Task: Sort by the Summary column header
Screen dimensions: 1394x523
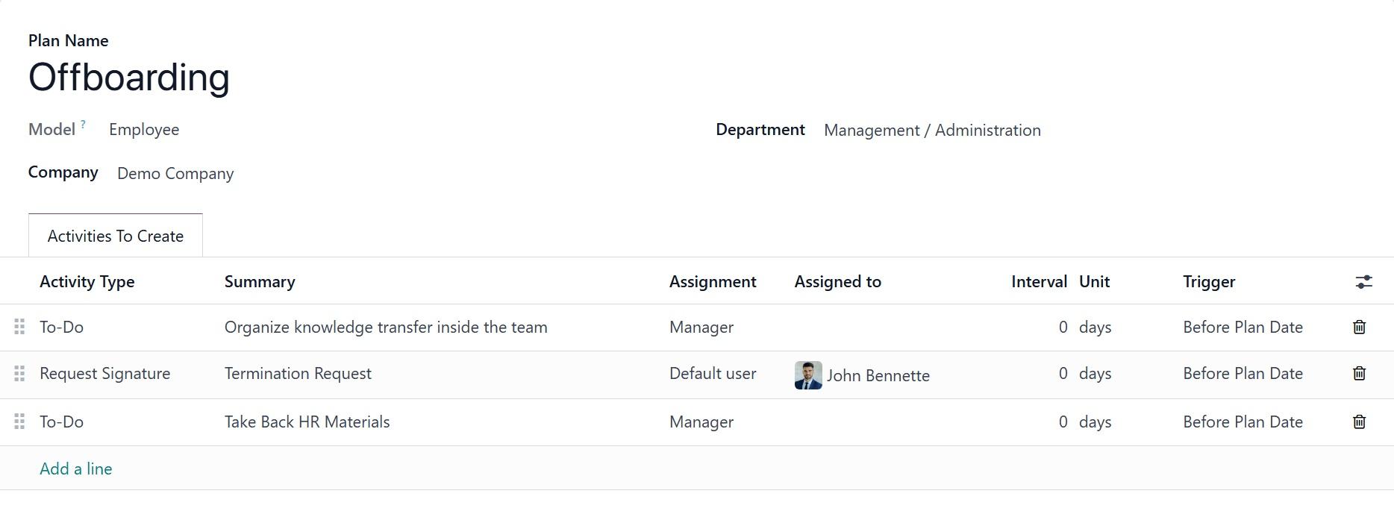Action: pyautogui.click(x=260, y=282)
